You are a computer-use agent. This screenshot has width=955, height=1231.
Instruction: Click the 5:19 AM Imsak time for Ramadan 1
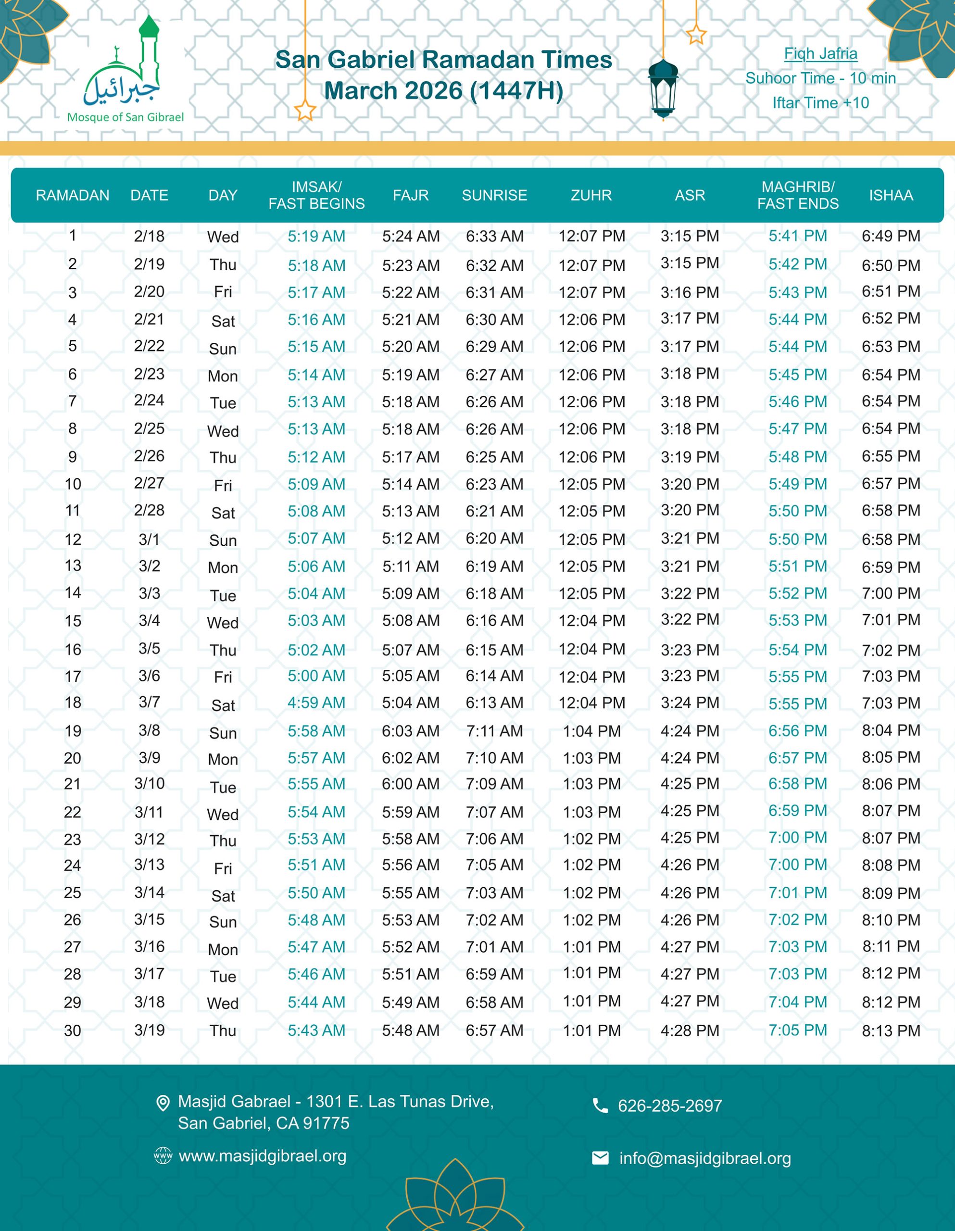click(316, 236)
